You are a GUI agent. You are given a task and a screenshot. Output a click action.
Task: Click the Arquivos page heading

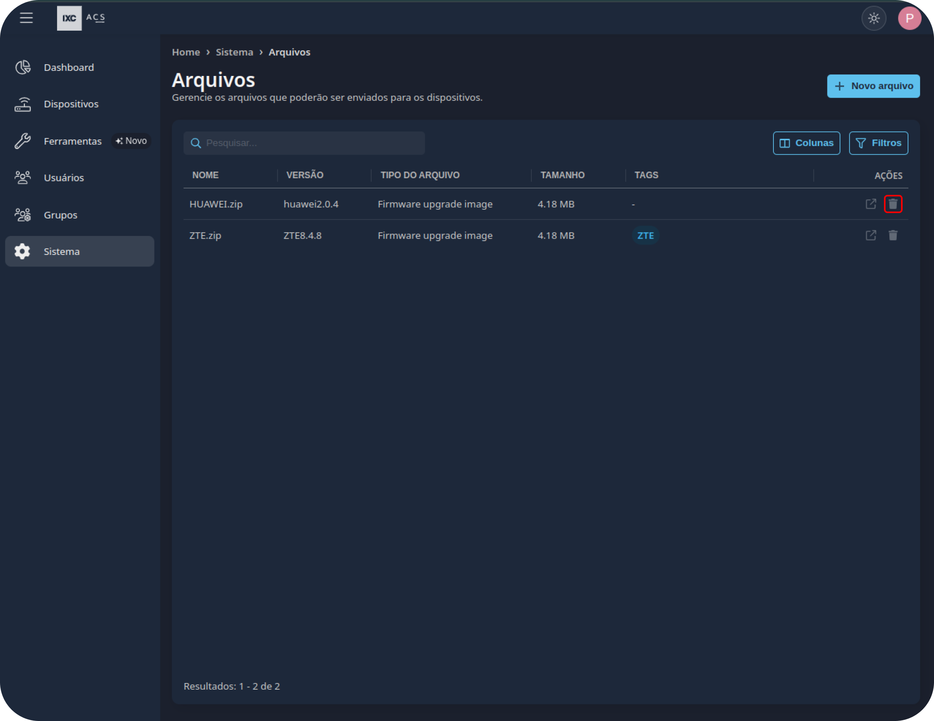213,80
